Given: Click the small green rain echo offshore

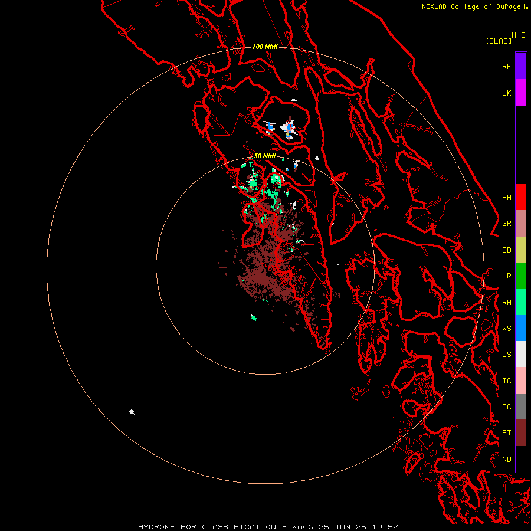Looking at the screenshot, I should coord(254,317).
